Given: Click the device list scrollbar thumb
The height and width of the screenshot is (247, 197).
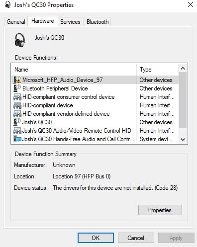Looking at the screenshot, I should 183,100.
